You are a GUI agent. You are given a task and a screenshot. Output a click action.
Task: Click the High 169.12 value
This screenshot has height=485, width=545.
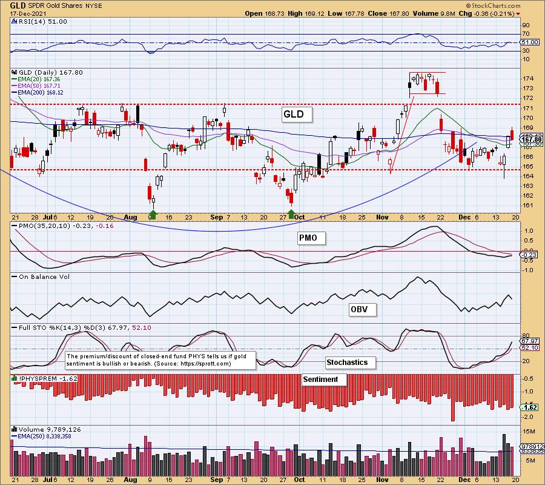click(306, 13)
